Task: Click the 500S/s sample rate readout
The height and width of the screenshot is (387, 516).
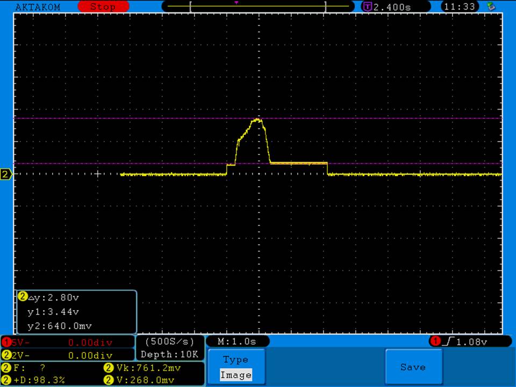Action: [x=170, y=341]
